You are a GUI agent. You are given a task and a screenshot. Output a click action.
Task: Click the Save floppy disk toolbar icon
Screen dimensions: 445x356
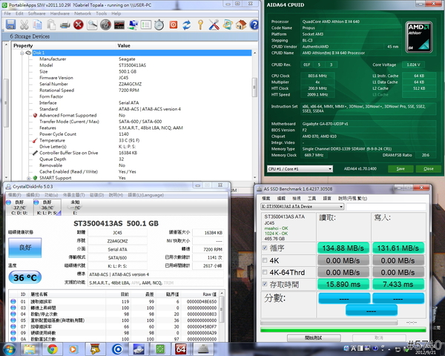click(9, 24)
